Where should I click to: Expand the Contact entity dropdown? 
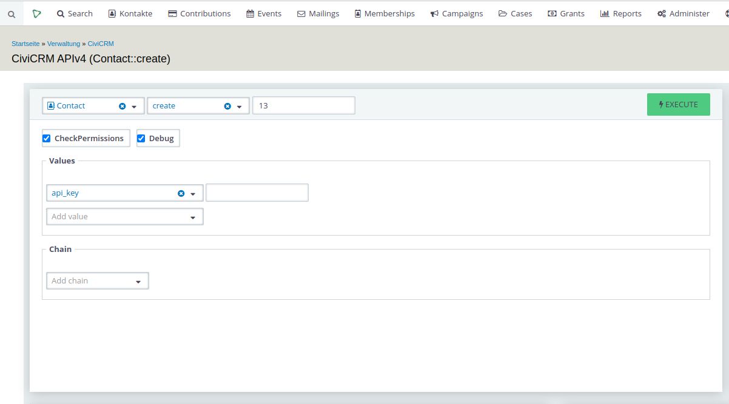135,107
